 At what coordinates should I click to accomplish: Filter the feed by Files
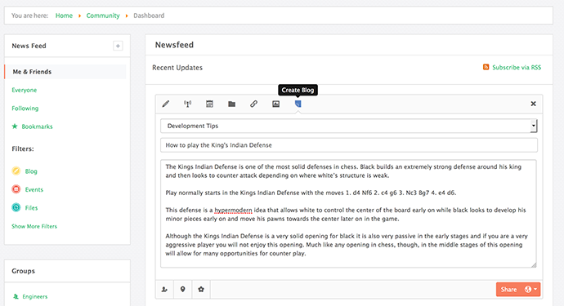point(31,207)
